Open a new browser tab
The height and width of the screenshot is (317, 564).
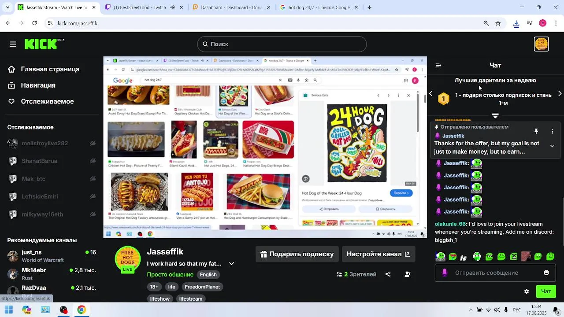pos(369,7)
